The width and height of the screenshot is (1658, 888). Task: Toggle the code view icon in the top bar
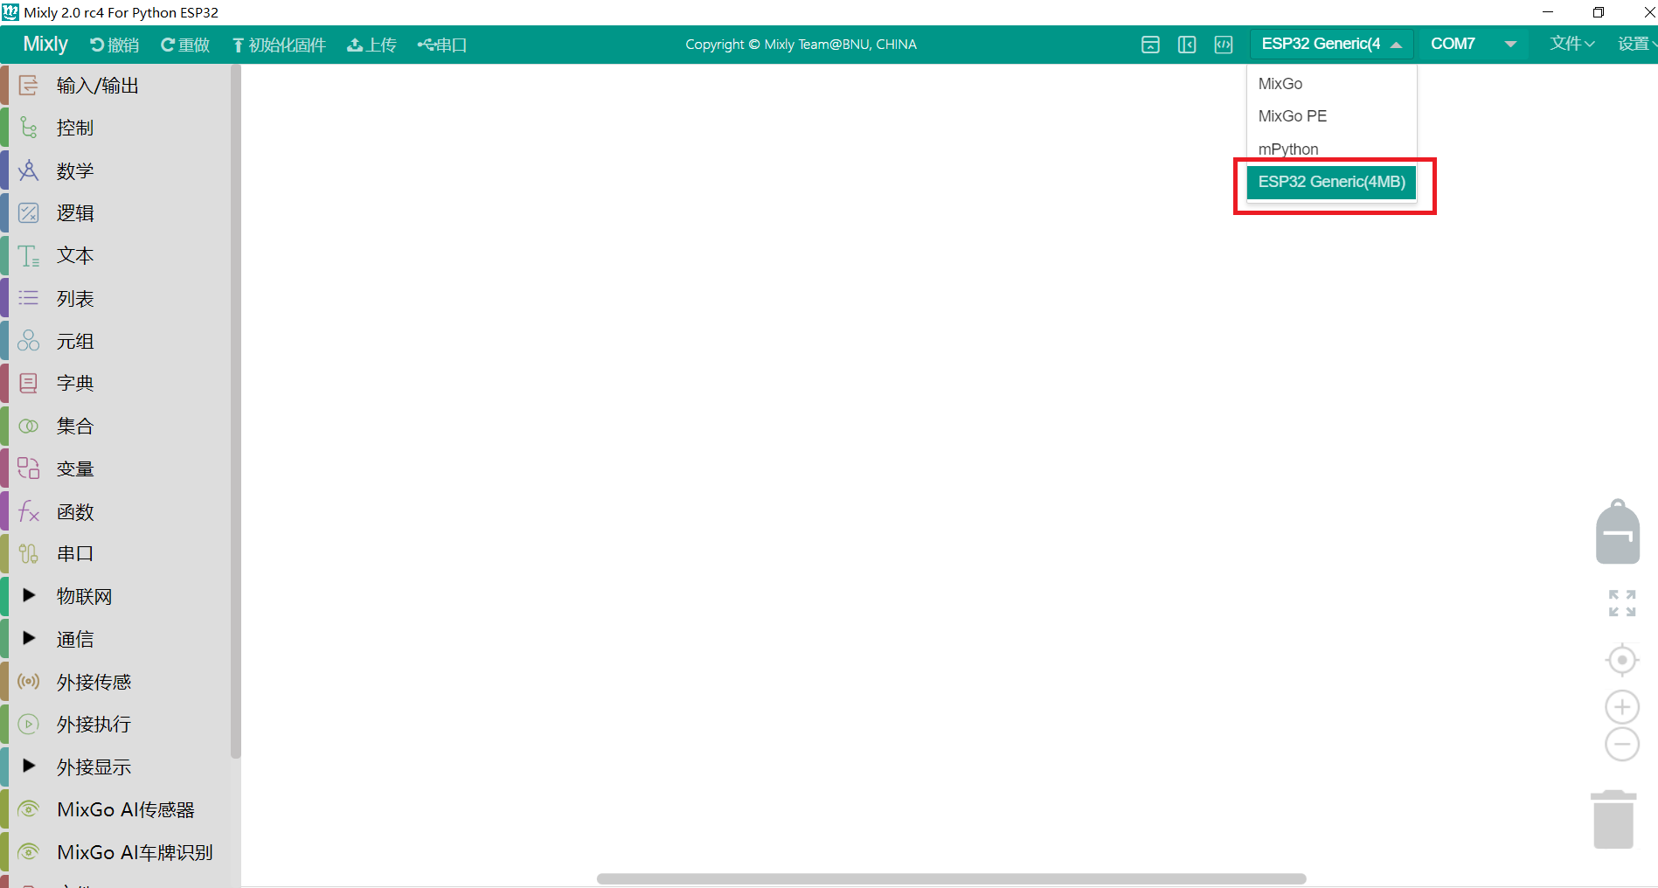1224,45
